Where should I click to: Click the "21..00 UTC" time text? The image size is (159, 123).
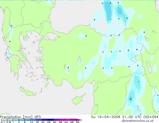pyautogui.click(x=132, y=117)
